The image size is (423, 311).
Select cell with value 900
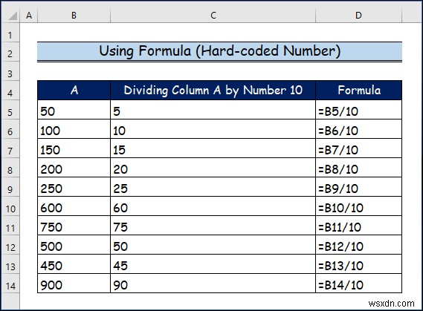[74, 284]
